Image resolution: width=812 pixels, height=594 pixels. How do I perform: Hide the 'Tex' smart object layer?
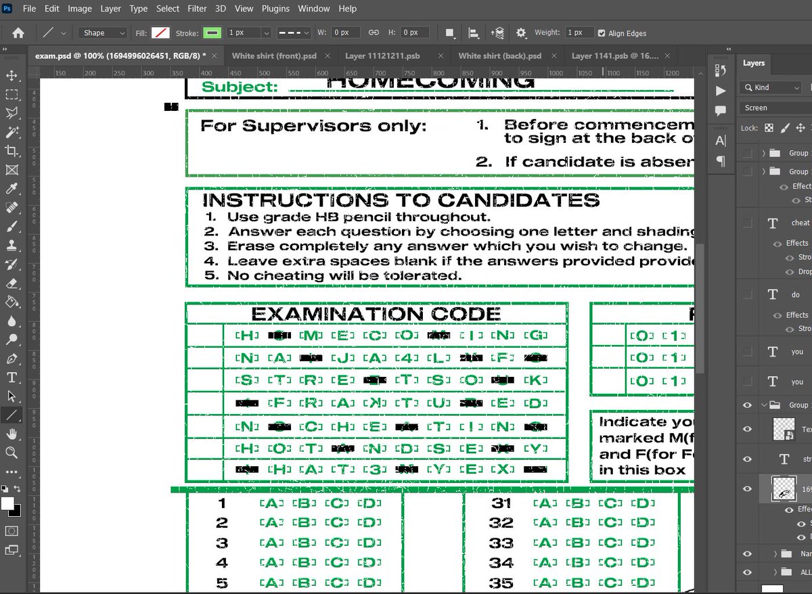click(747, 429)
